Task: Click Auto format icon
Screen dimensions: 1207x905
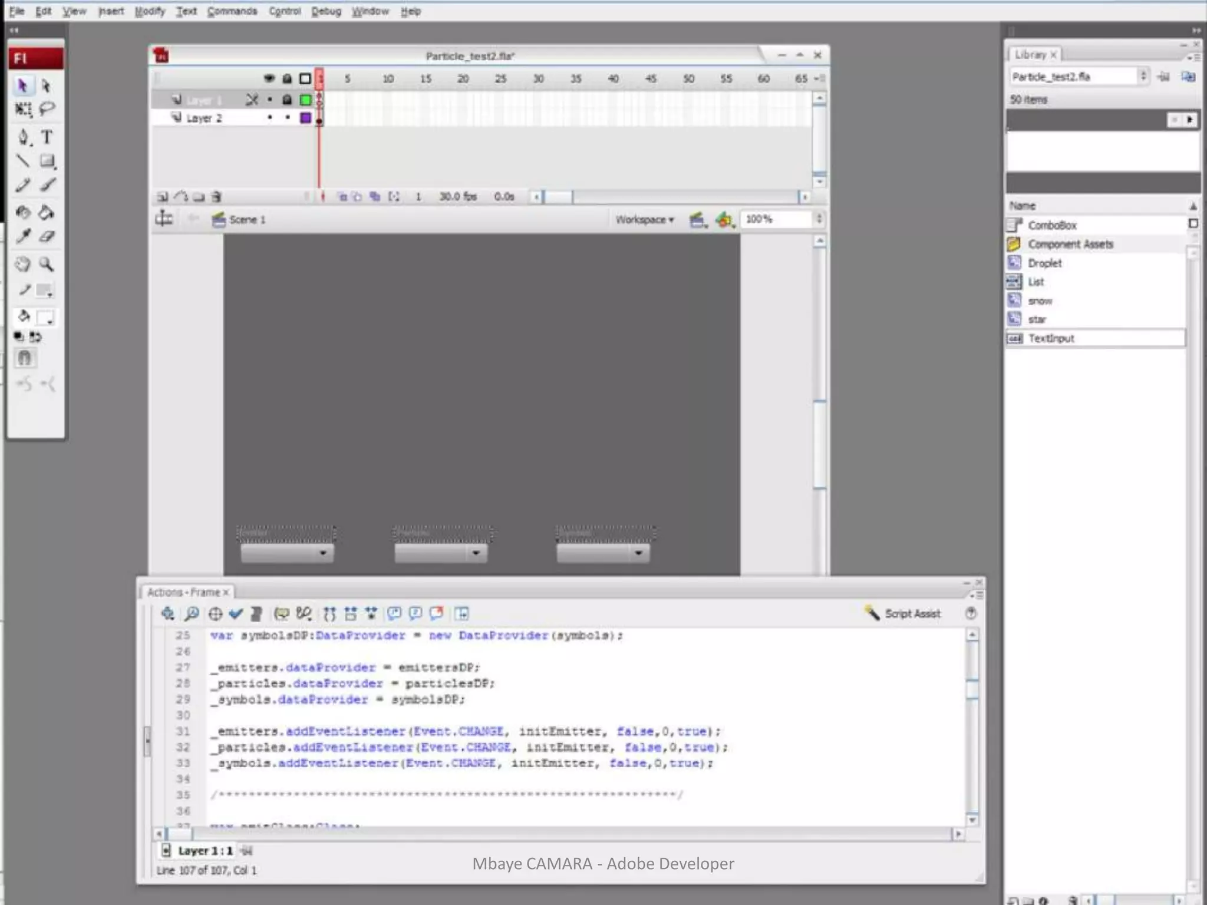Action: click(256, 613)
